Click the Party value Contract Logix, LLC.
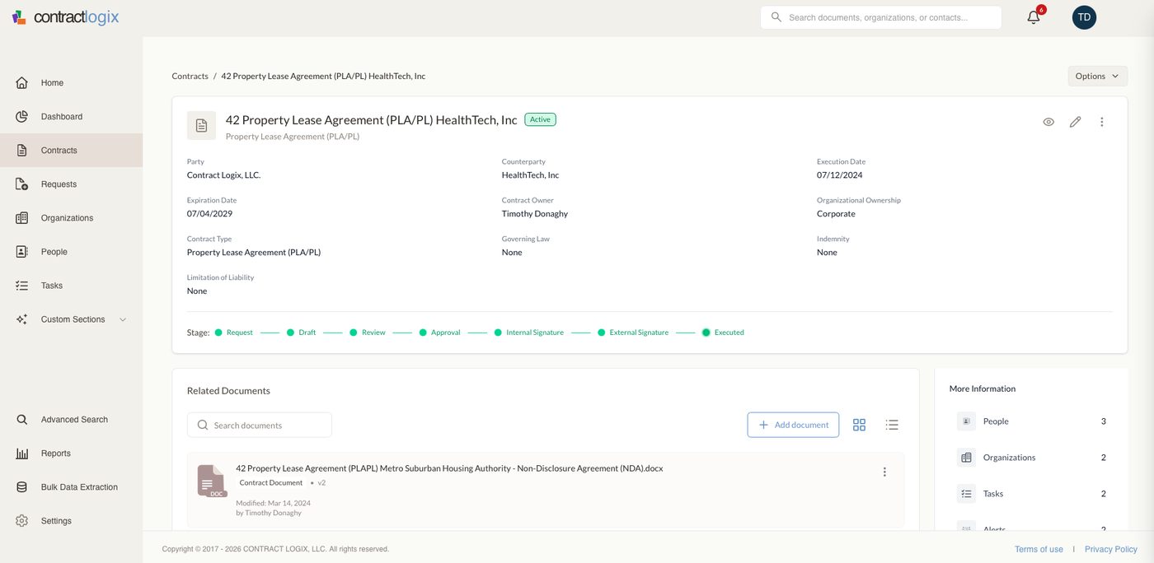Image resolution: width=1154 pixels, height=563 pixels. point(224,175)
